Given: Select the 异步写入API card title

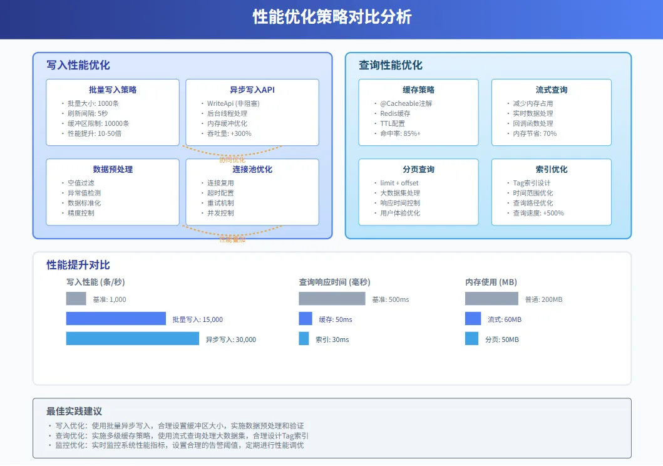Looking at the screenshot, I should (x=252, y=90).
